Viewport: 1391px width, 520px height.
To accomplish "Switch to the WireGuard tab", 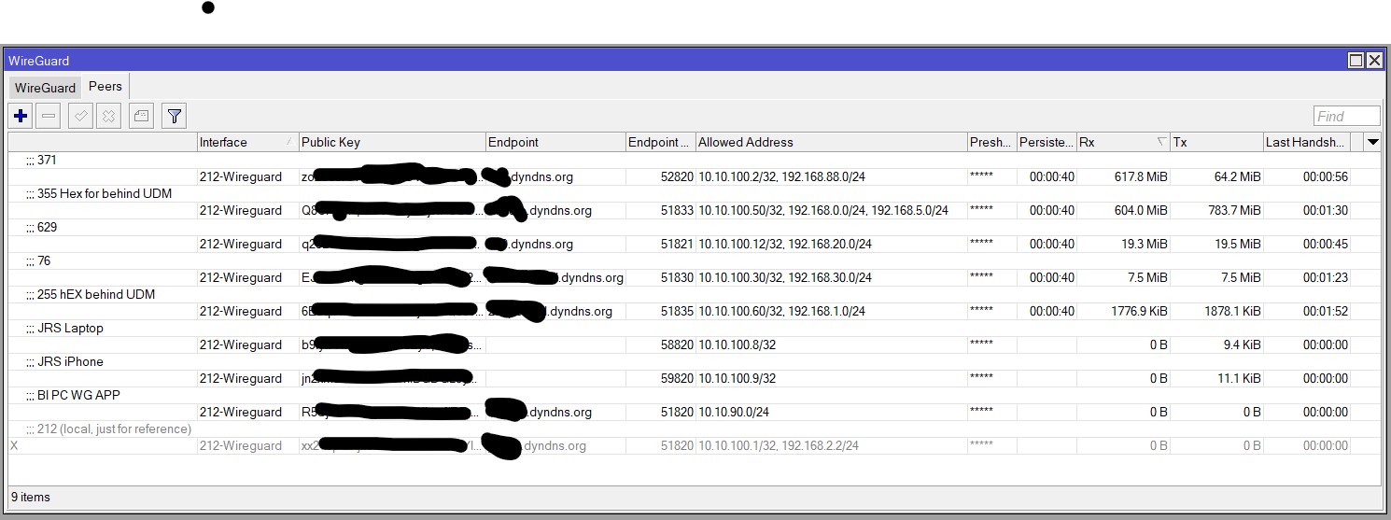I will (45, 88).
